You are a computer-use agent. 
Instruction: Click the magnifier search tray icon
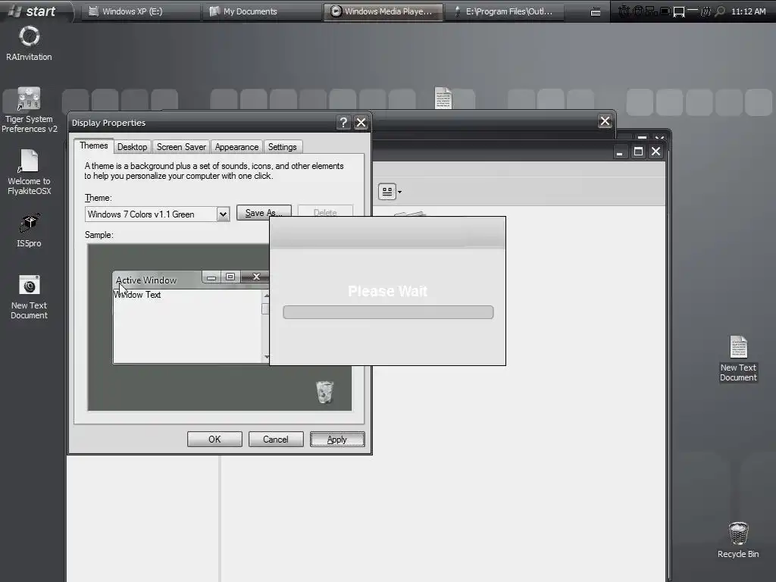[x=721, y=11]
